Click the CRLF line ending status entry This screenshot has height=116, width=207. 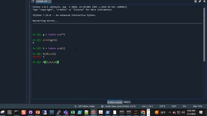tap(174, 106)
